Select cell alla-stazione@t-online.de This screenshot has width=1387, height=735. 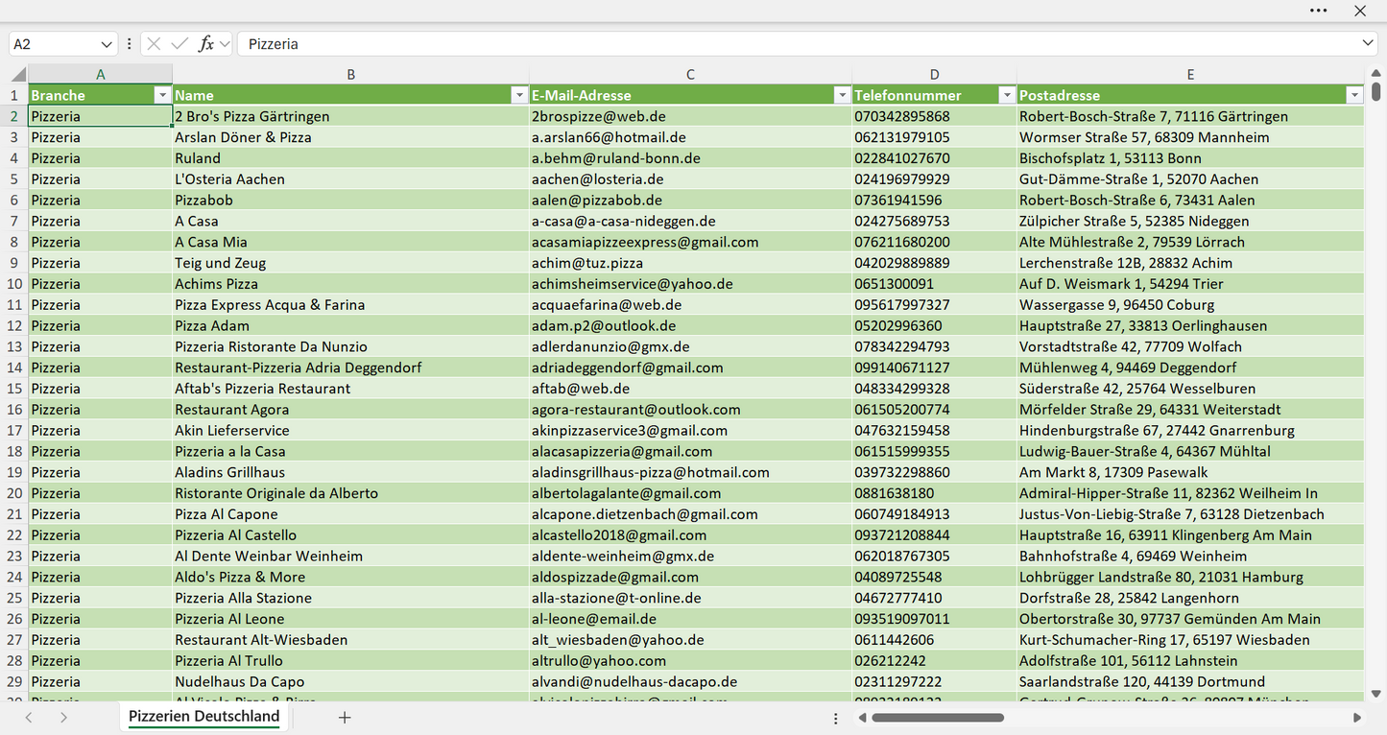(690, 598)
